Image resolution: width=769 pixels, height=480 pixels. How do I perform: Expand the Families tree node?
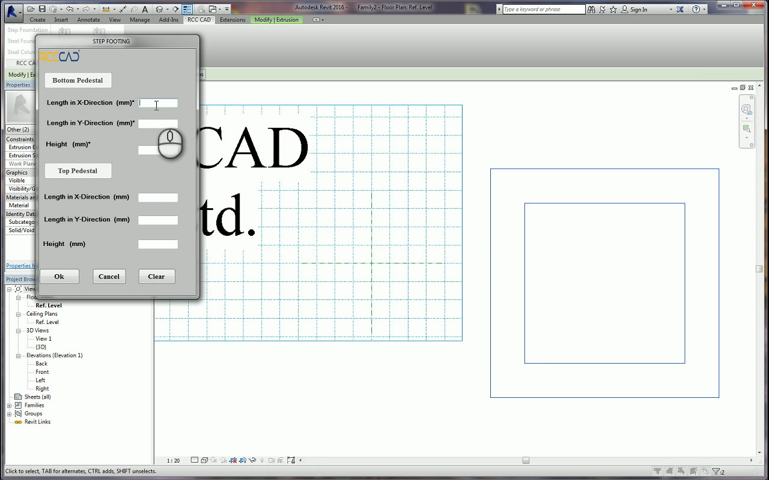[x=9, y=406]
